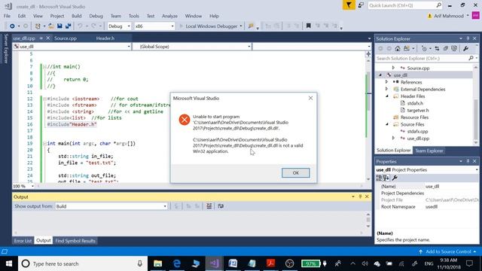This screenshot has height=271, width=482.
Task: Select stdafx.h in Solution Explorer
Action: [415, 103]
